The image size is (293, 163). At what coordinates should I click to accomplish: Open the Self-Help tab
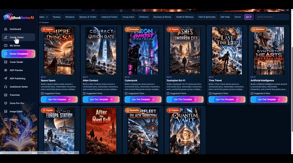[x=225, y=17]
